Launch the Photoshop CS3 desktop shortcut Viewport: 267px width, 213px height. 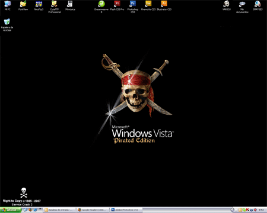coord(133,7)
